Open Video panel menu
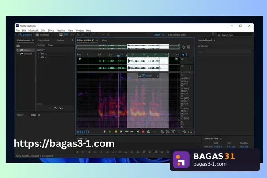Image resolution: width=267 pixels, height=178 pixels. coord(39,115)
